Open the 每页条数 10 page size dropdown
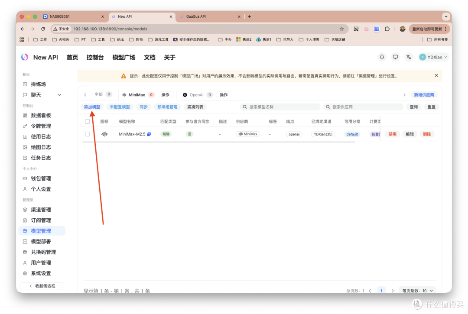468x314 pixels. pos(417,291)
